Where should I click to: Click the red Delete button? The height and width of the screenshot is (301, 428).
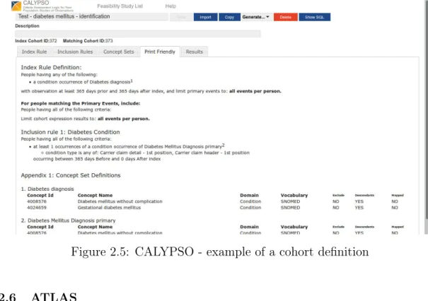point(286,17)
